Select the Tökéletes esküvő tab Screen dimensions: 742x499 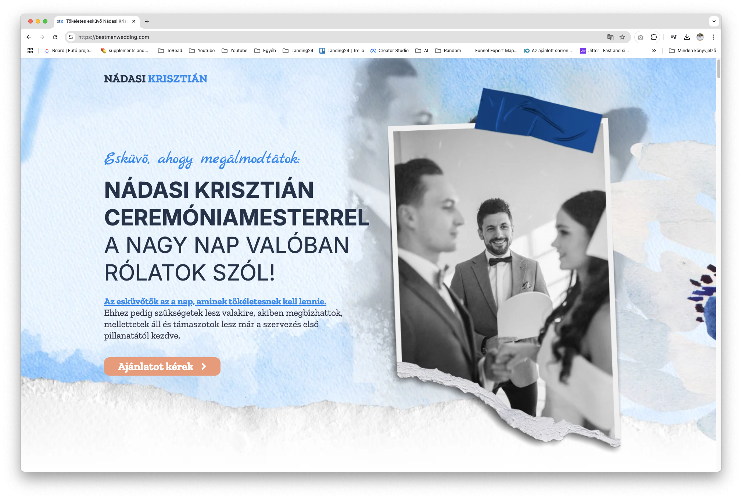[x=96, y=21]
